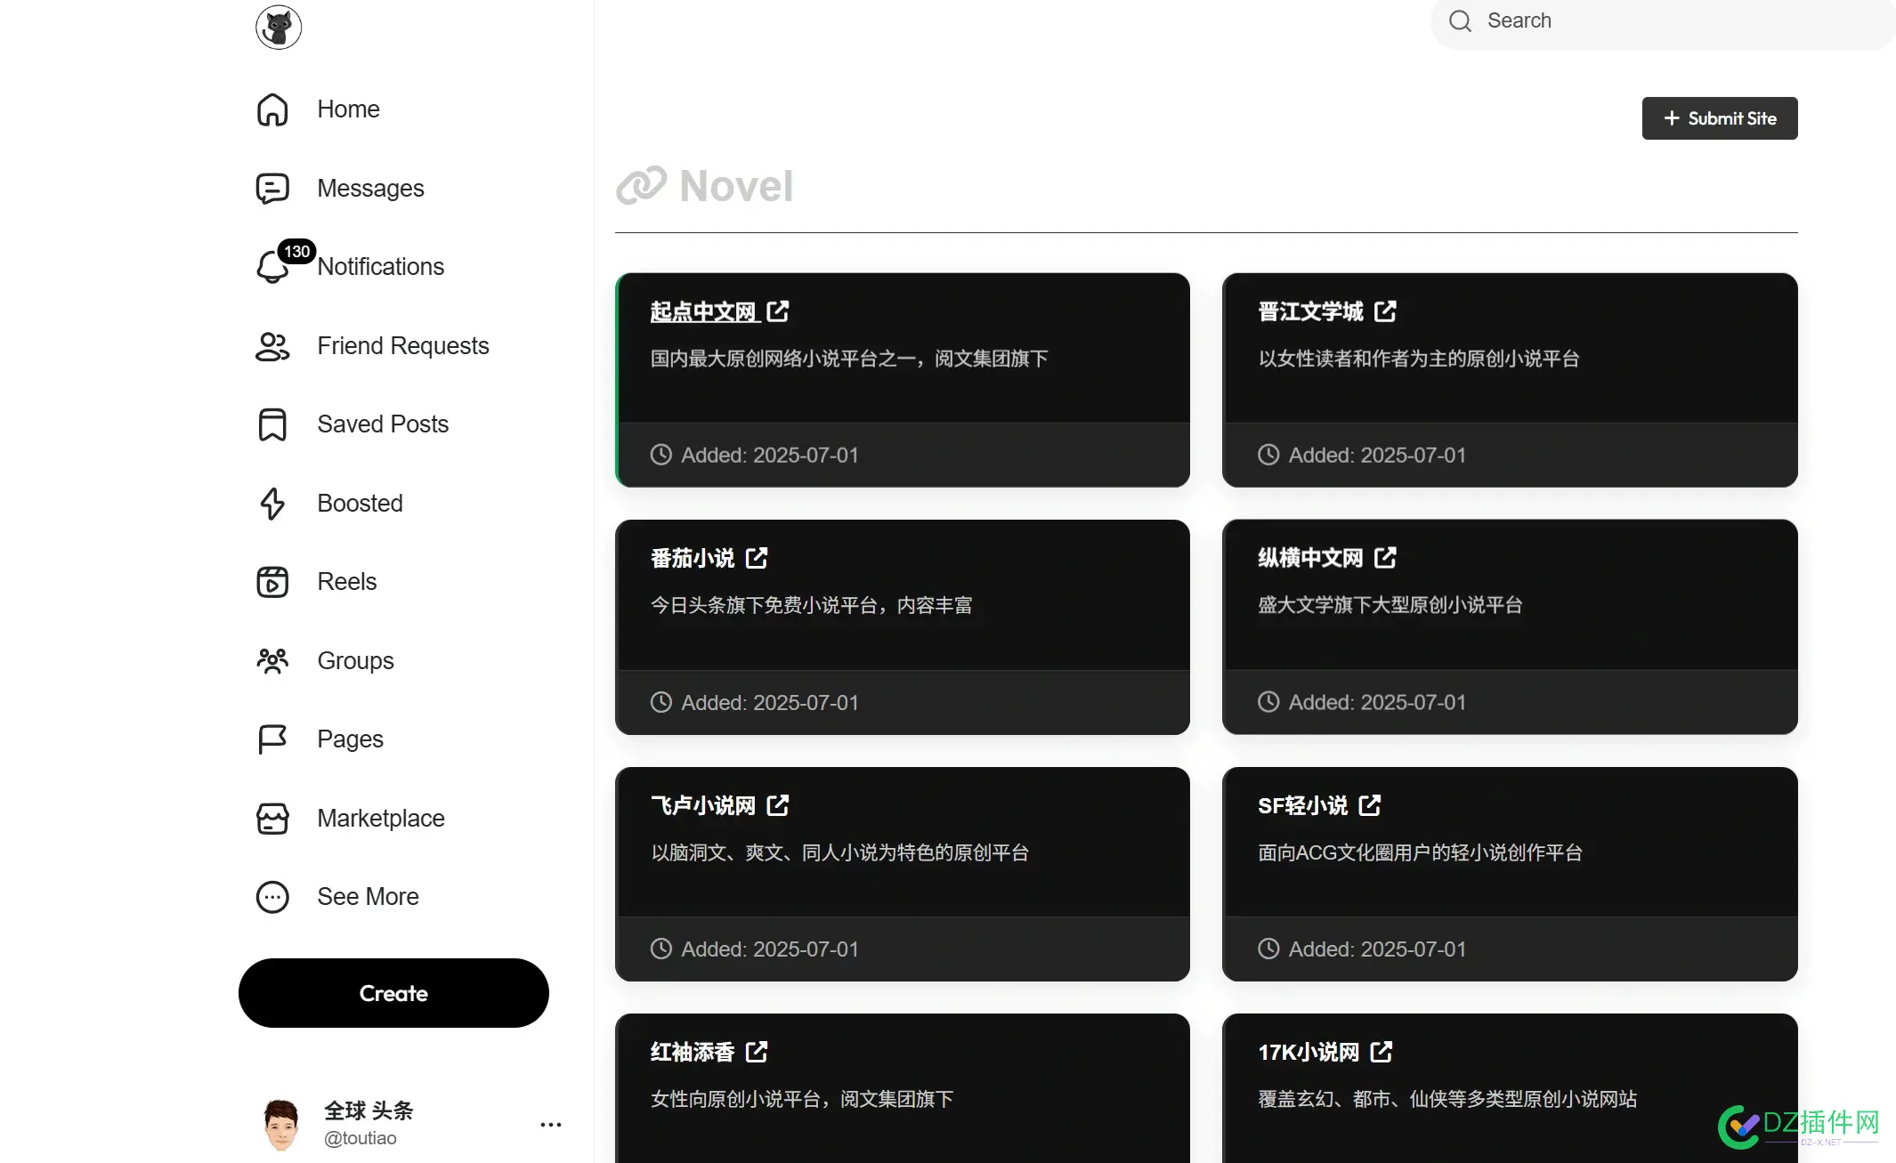The height and width of the screenshot is (1163, 1896).
Task: Open the 起点中文网 site link
Action: coord(703,311)
